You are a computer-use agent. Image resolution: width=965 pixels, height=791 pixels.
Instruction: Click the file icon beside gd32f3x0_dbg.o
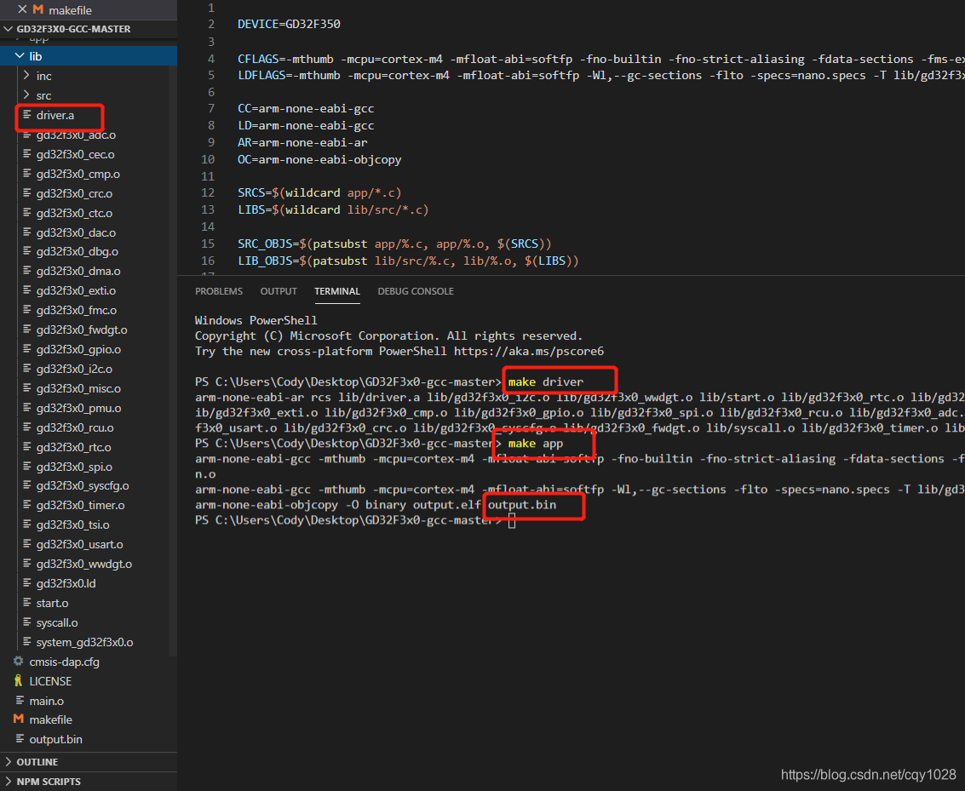tap(27, 251)
